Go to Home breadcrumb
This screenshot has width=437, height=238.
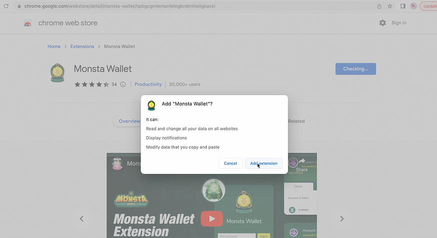click(x=54, y=46)
